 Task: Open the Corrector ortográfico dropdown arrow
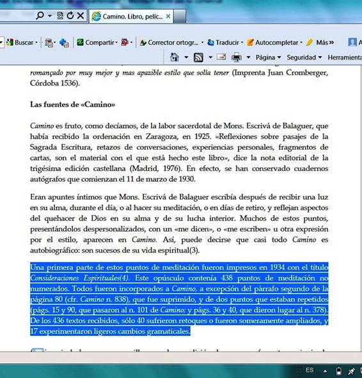pos(202,43)
